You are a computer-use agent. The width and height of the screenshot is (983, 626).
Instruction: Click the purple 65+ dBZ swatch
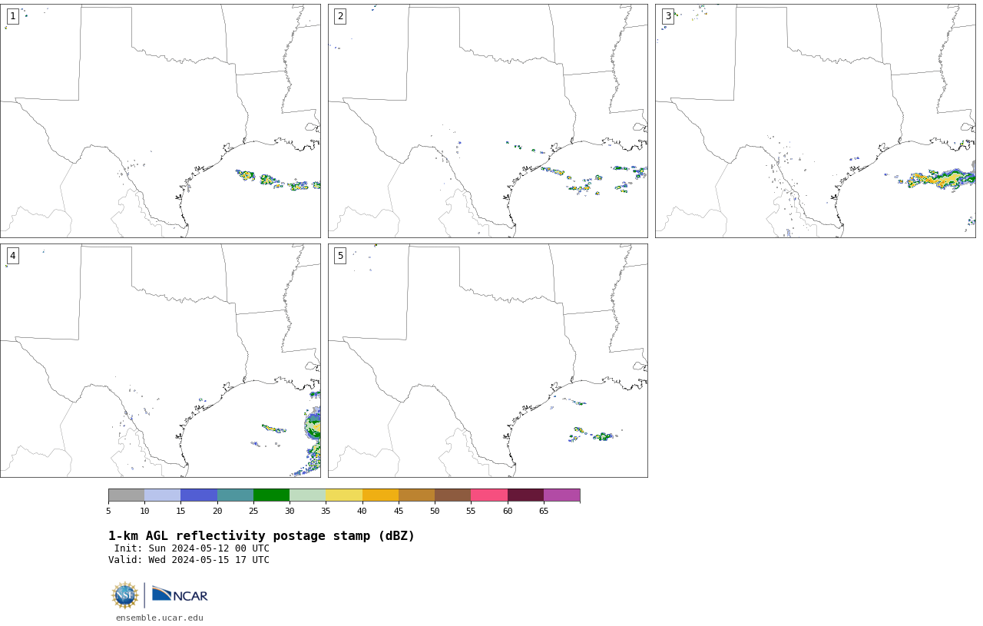pyautogui.click(x=561, y=495)
